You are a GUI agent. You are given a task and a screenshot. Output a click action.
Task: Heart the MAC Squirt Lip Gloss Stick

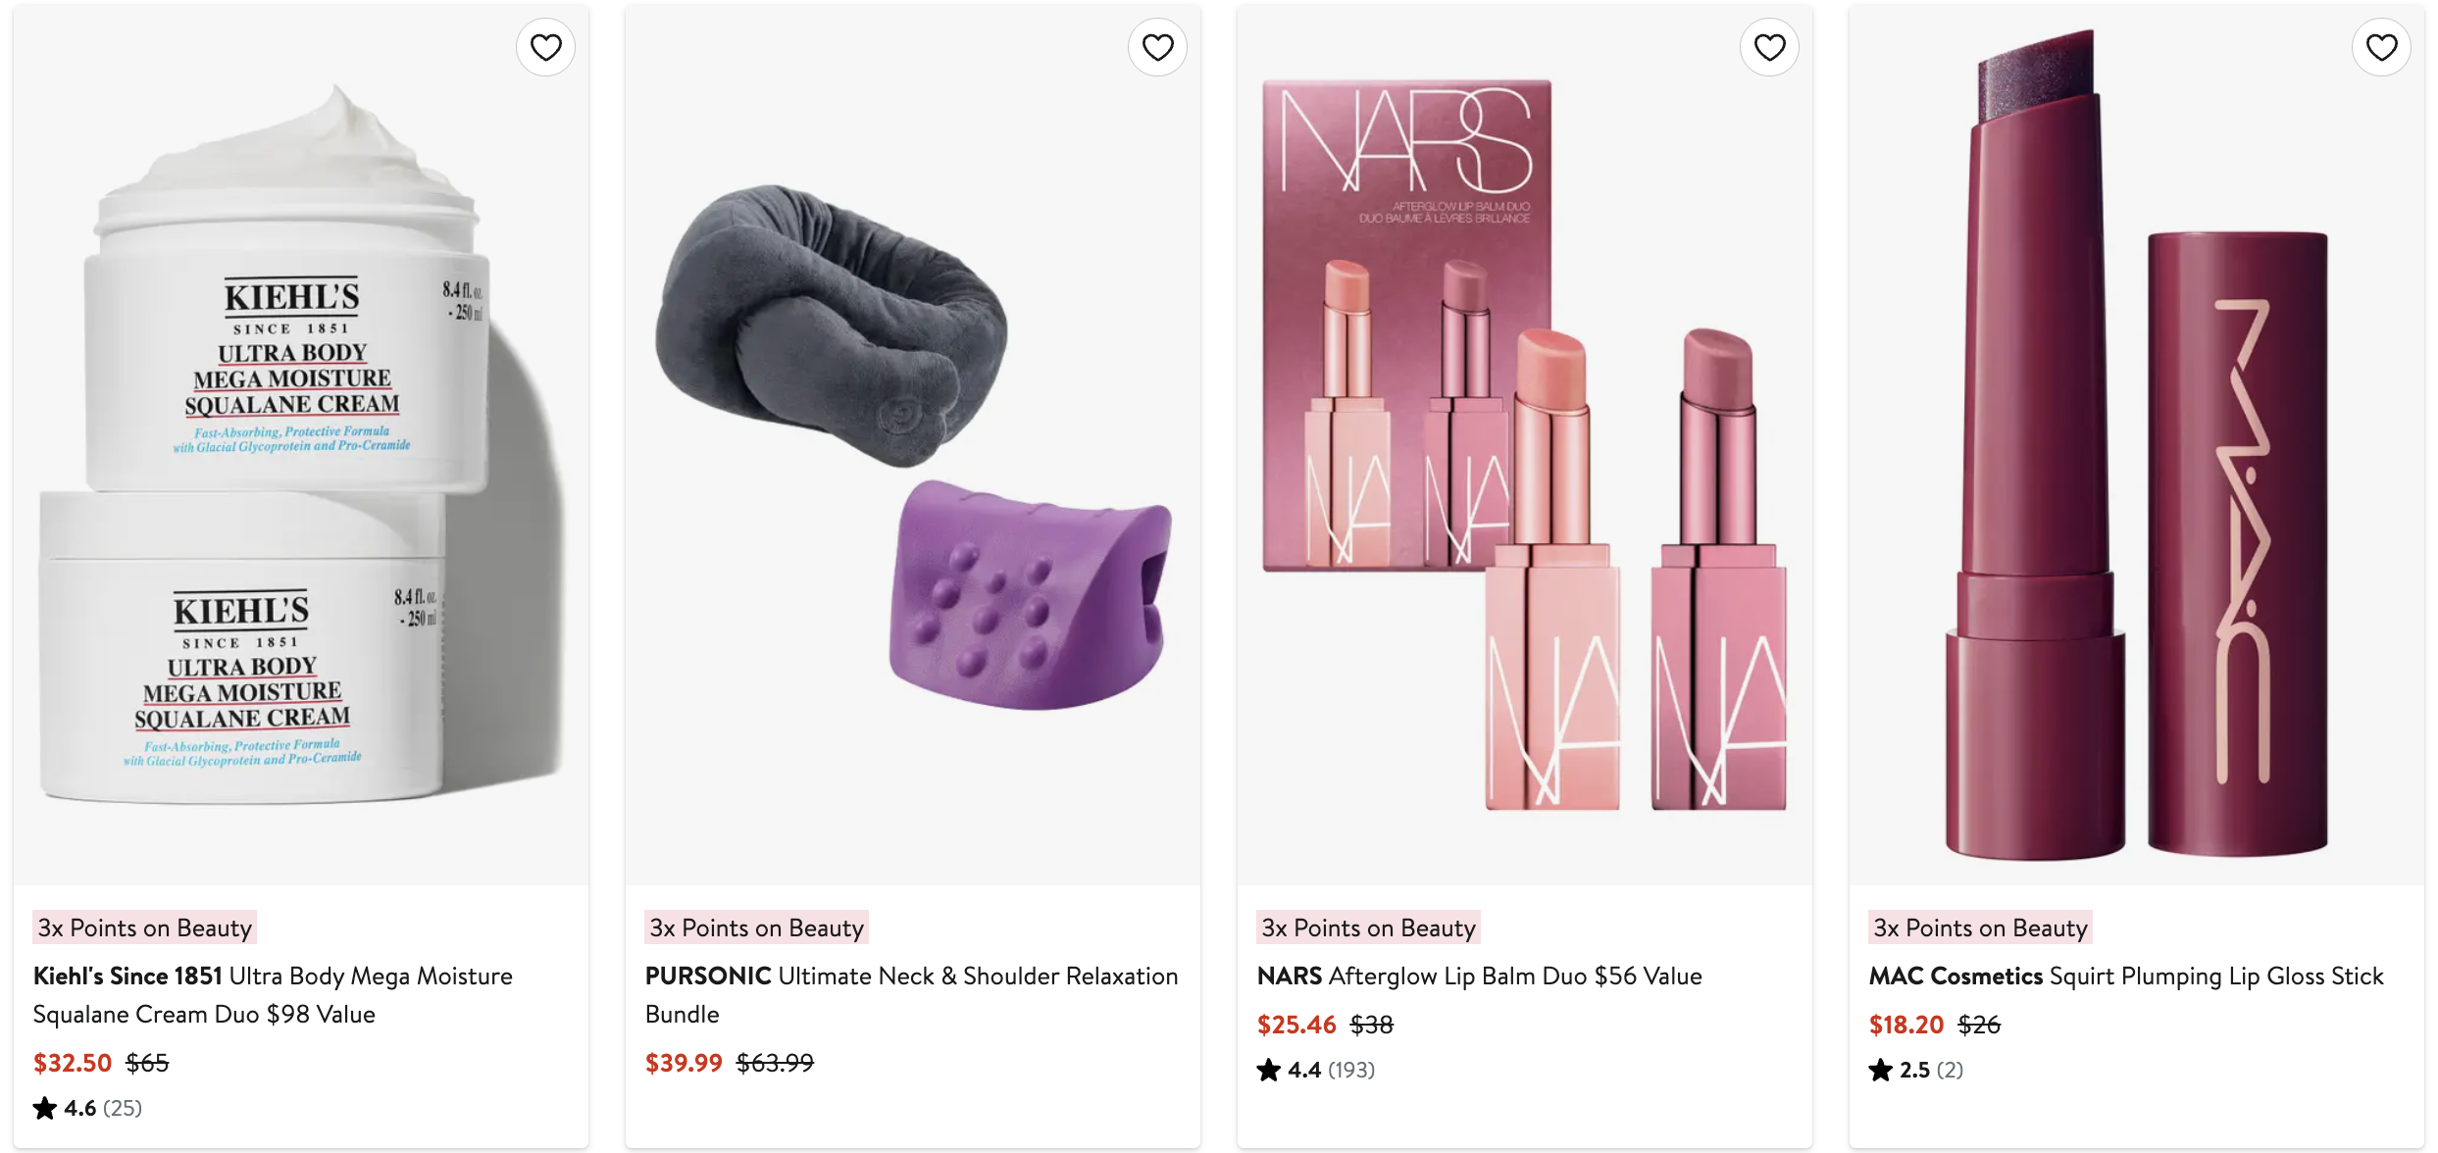[2381, 47]
